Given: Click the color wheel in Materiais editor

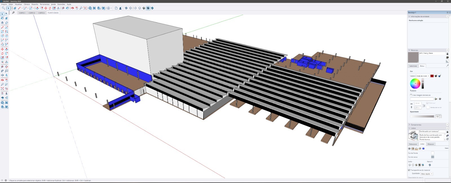Looking at the screenshot, I should (415, 83).
